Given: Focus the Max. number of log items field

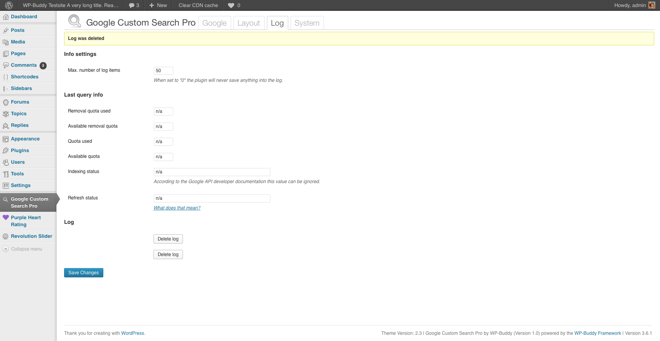Looking at the screenshot, I should [x=163, y=71].
